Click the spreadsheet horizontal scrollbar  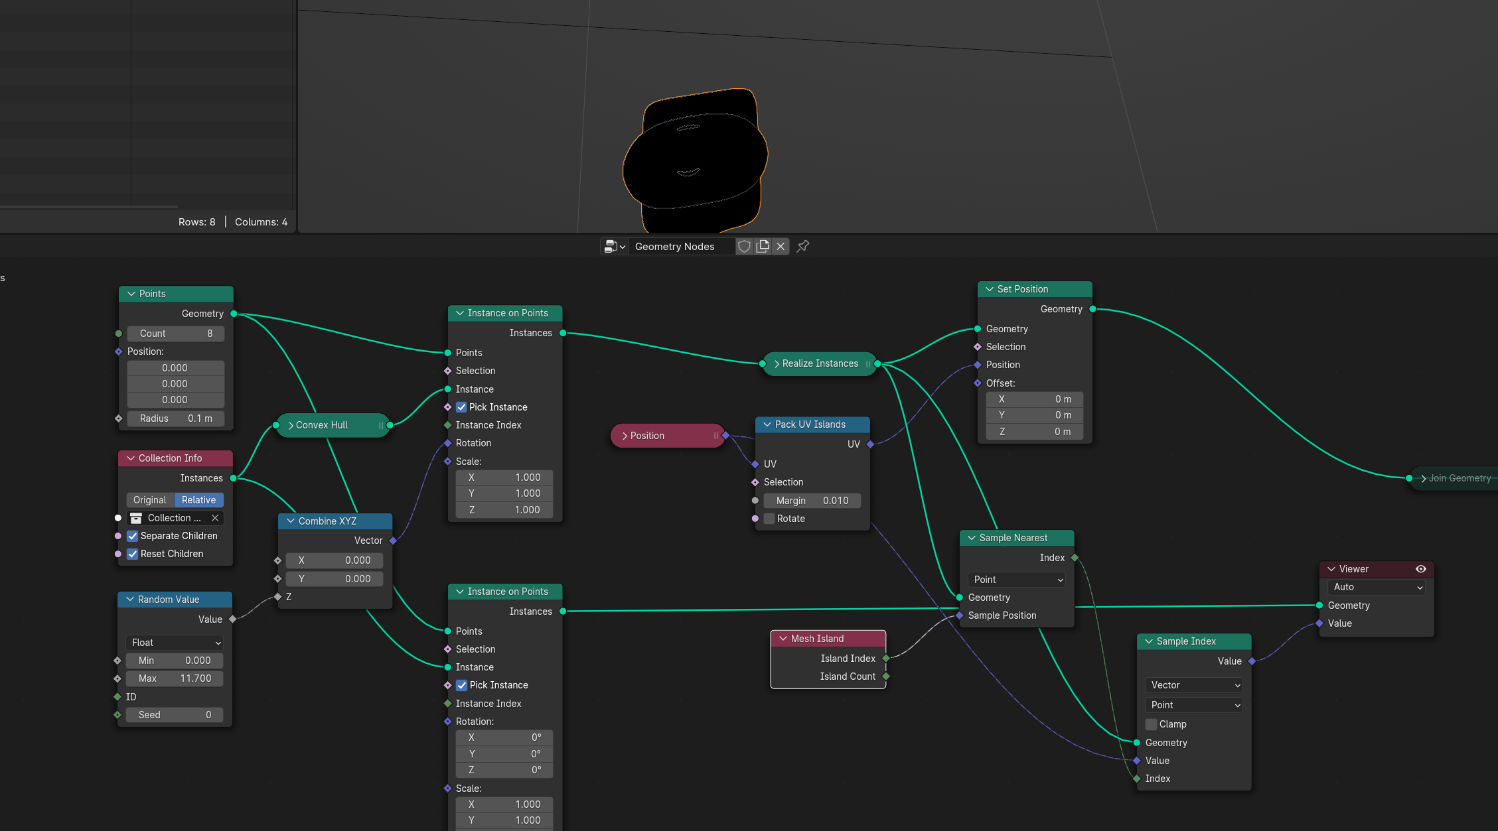(x=89, y=207)
